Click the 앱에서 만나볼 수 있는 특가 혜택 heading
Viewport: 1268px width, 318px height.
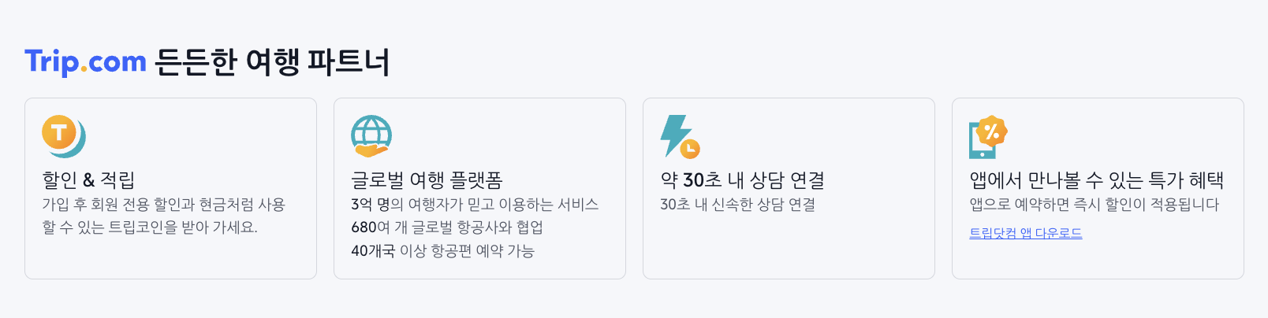tap(1096, 180)
